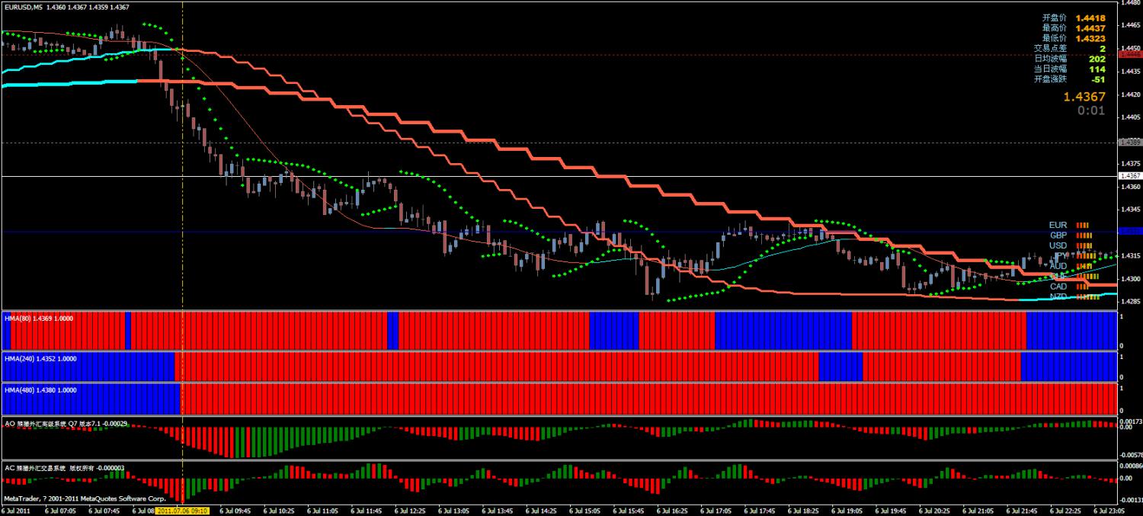Click the large orange 1.4367 price display

click(1084, 97)
